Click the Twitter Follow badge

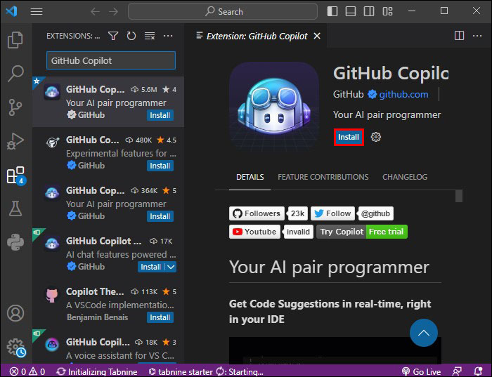click(332, 213)
